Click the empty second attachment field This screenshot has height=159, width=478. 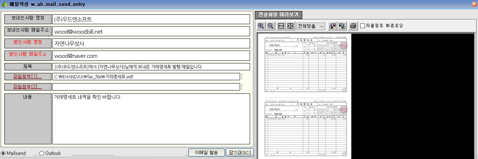click(146, 87)
